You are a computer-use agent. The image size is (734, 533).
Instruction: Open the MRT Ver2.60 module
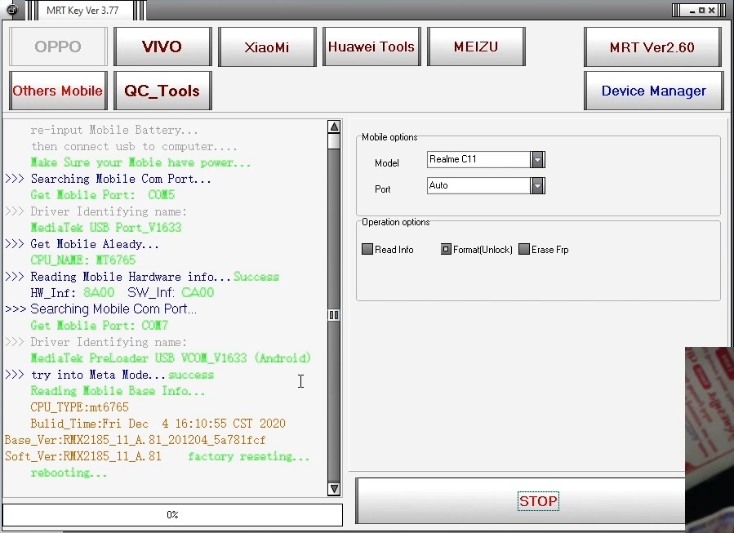652,47
